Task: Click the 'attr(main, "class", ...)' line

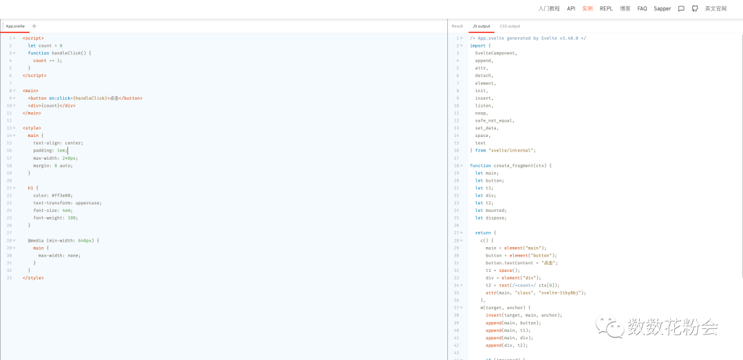Action: (536, 293)
